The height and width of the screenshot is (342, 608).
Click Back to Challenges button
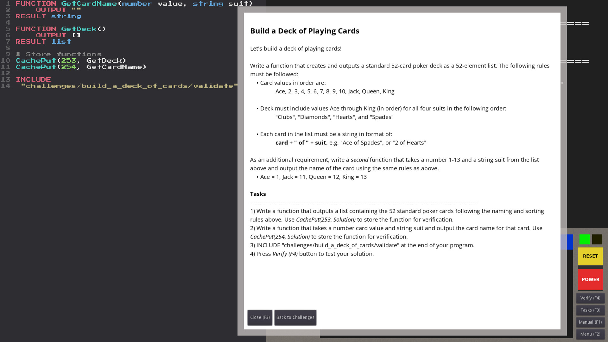[295, 317]
